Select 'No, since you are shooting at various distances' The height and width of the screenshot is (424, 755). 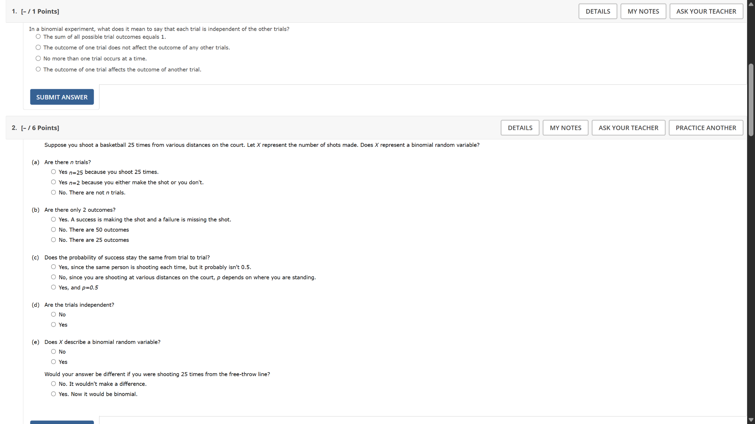(x=53, y=277)
